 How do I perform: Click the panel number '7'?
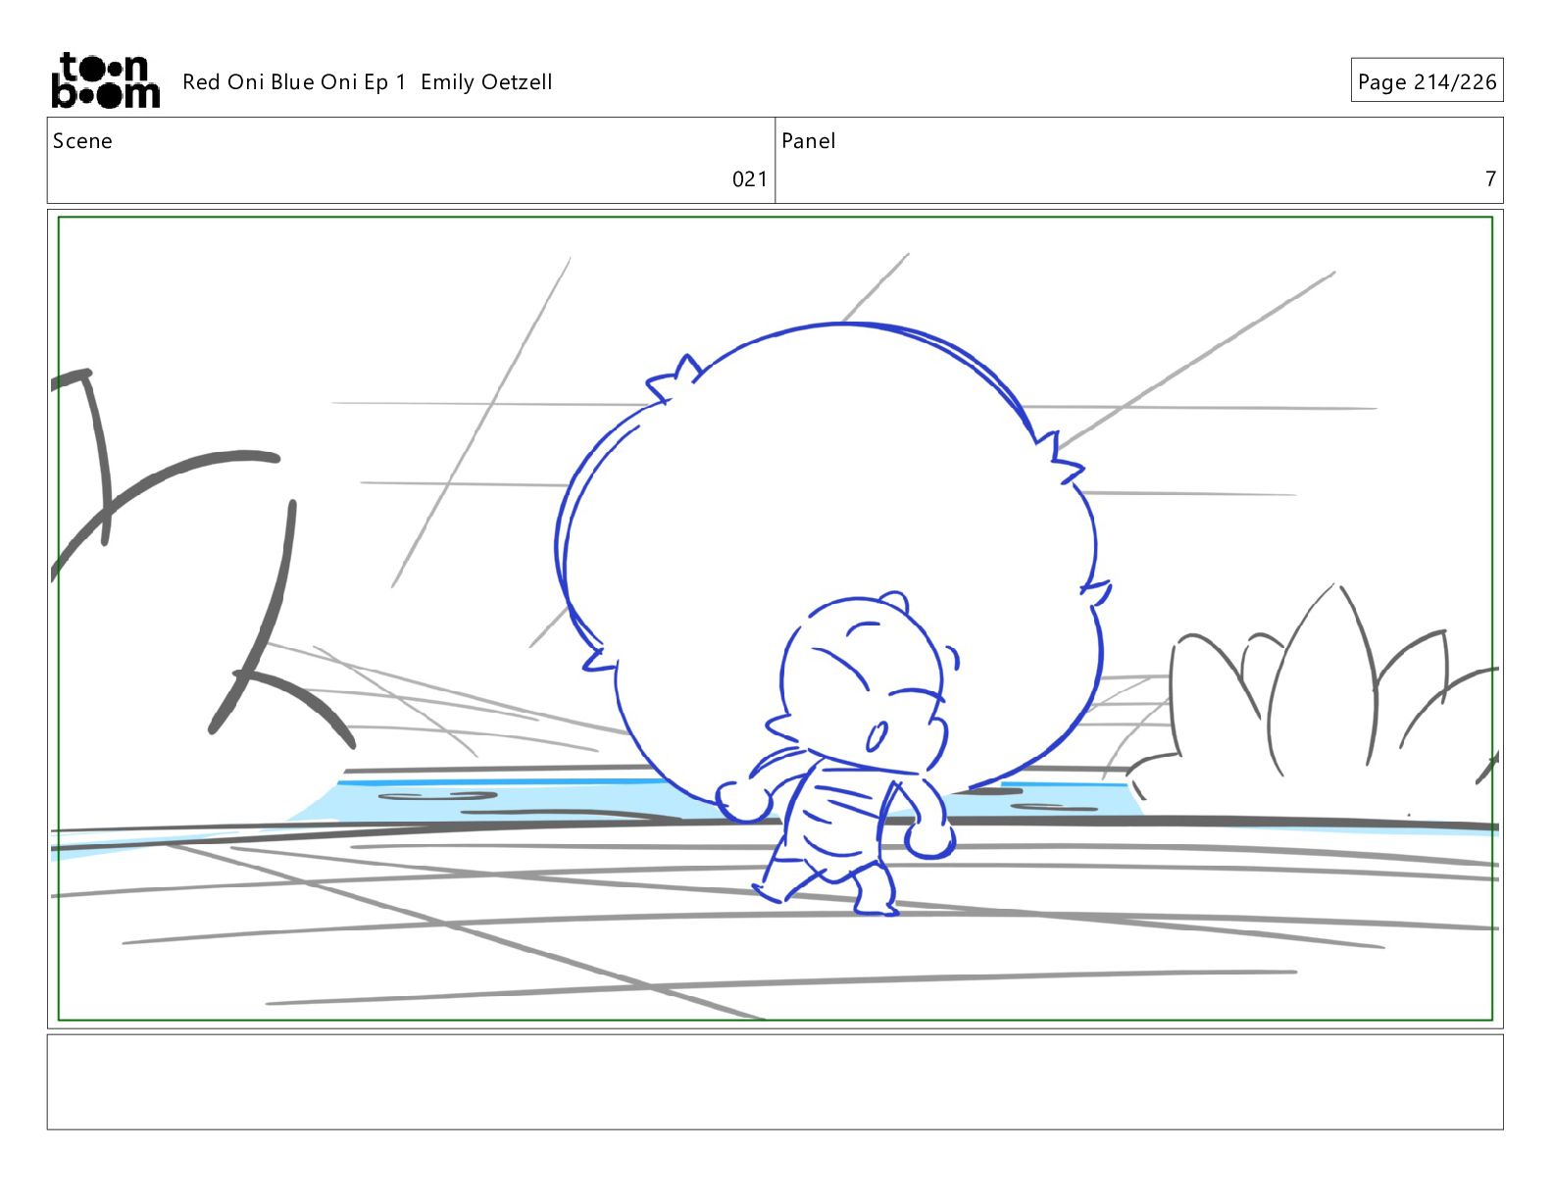(x=1490, y=179)
